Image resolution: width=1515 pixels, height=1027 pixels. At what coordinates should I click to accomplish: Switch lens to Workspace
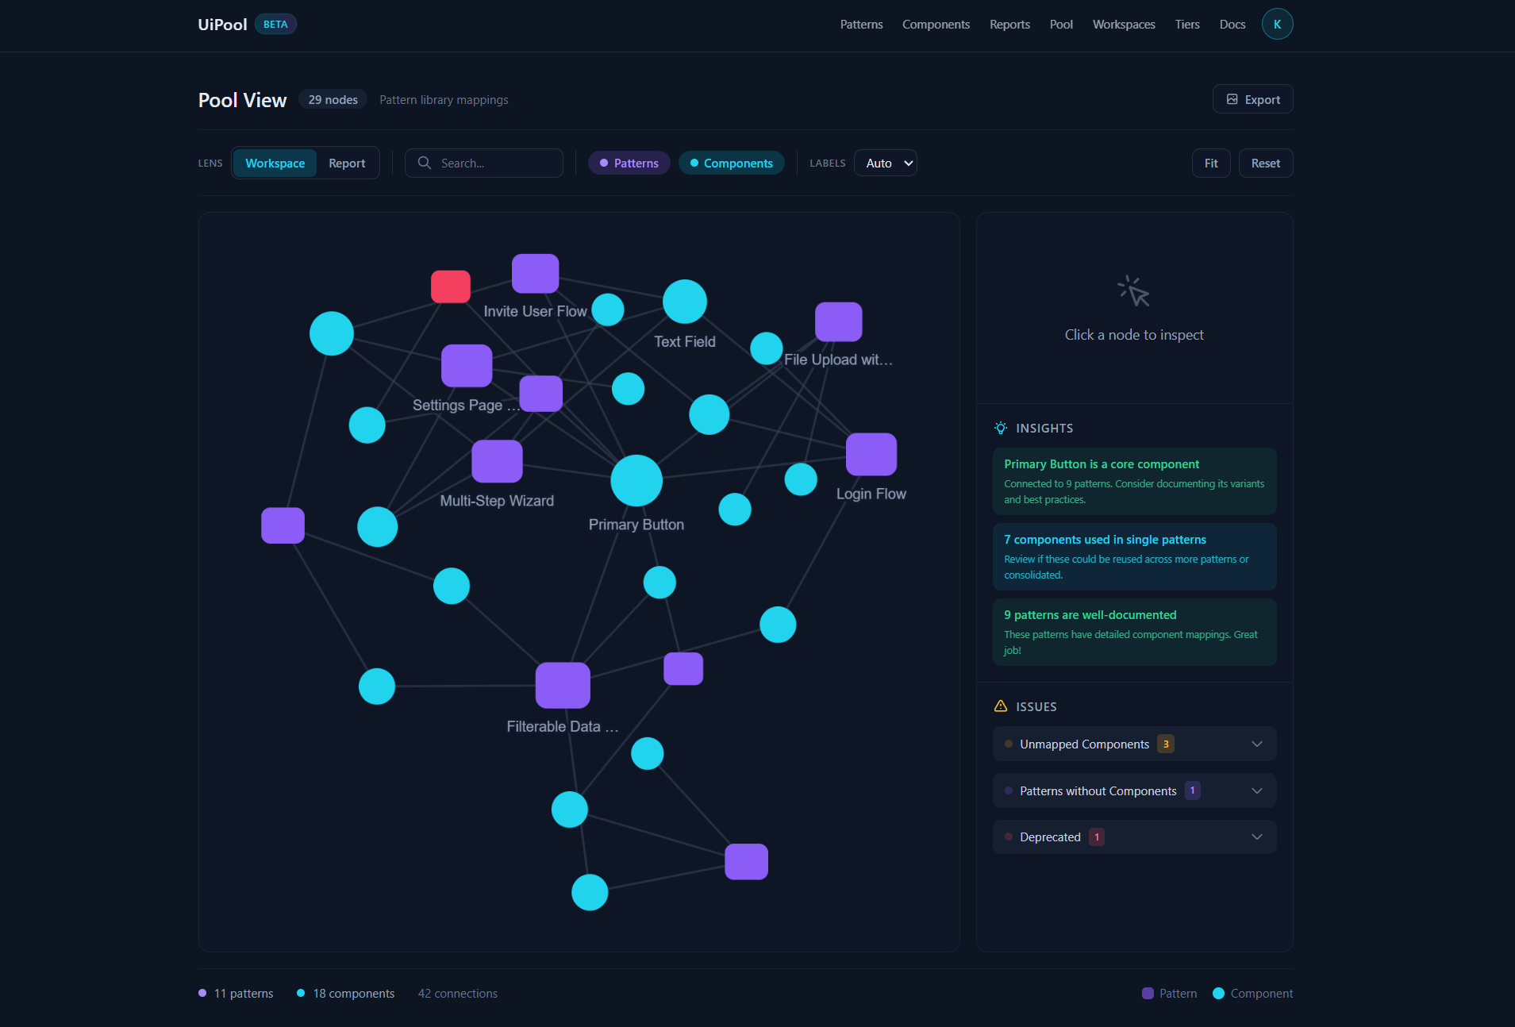(x=275, y=163)
